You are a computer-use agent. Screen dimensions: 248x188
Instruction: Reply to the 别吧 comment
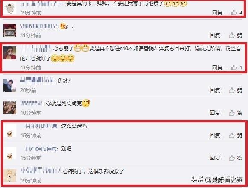[215, 158]
